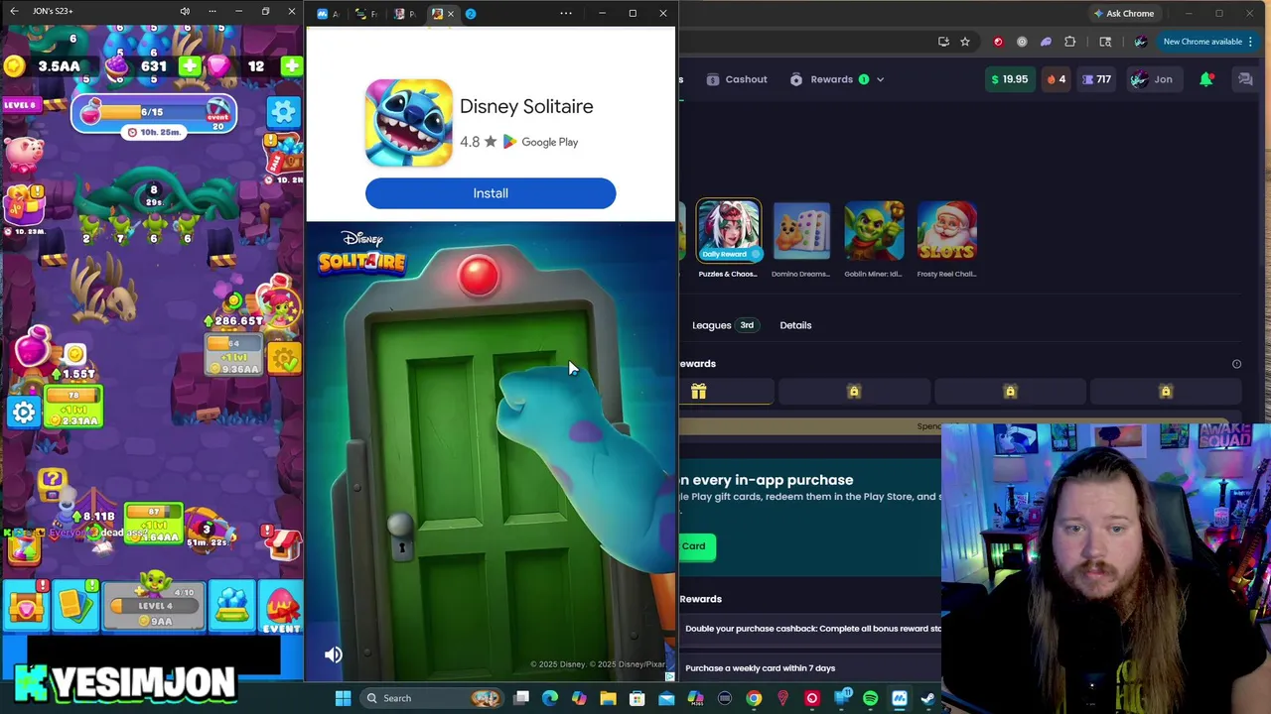Screen dimensions: 1271x714
Task: Open more options in JON's S23+ window
Action: click(212, 11)
